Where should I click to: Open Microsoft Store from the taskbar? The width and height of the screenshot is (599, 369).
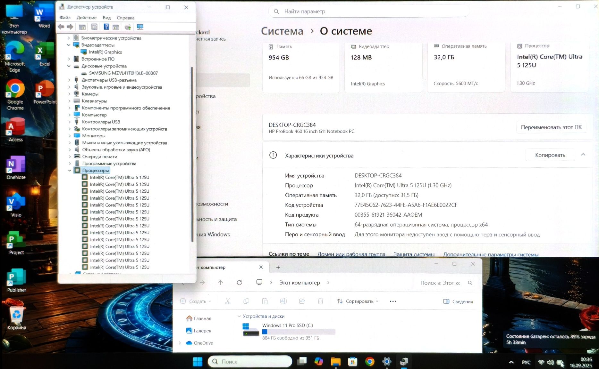[x=353, y=362]
